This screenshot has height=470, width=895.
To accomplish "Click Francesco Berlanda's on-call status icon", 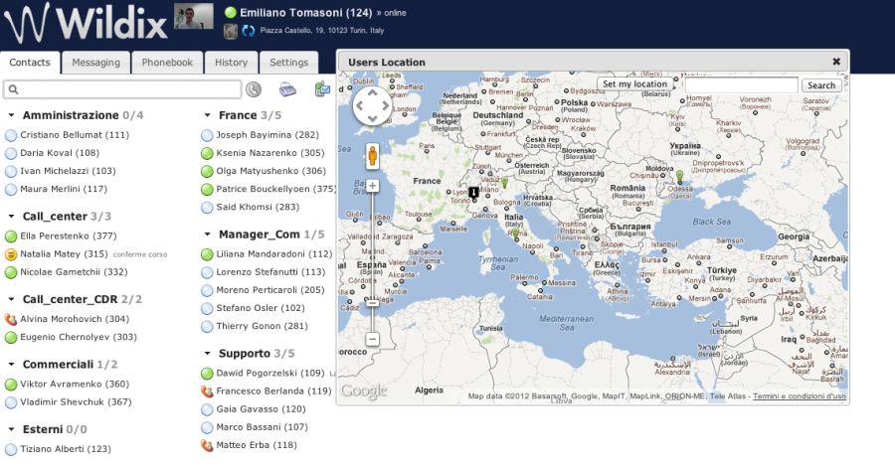I will [207, 392].
